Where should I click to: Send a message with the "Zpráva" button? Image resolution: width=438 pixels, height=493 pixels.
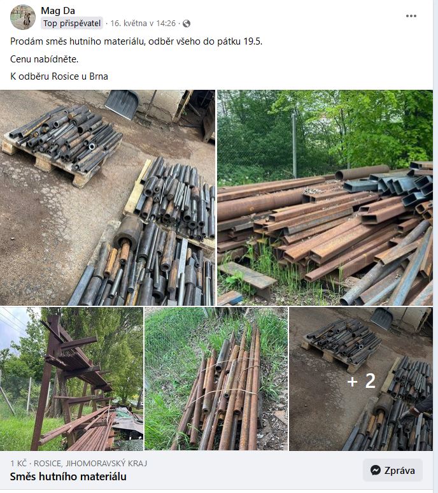coord(392,470)
